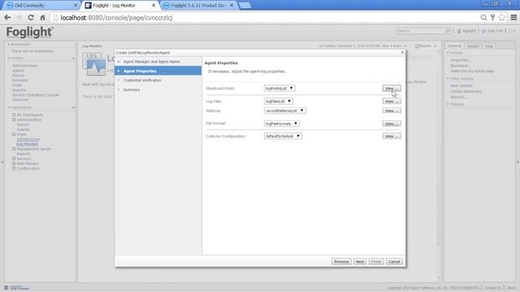Image resolution: width=520 pixels, height=292 pixels.
Task: Click the Next button
Action: (x=360, y=261)
